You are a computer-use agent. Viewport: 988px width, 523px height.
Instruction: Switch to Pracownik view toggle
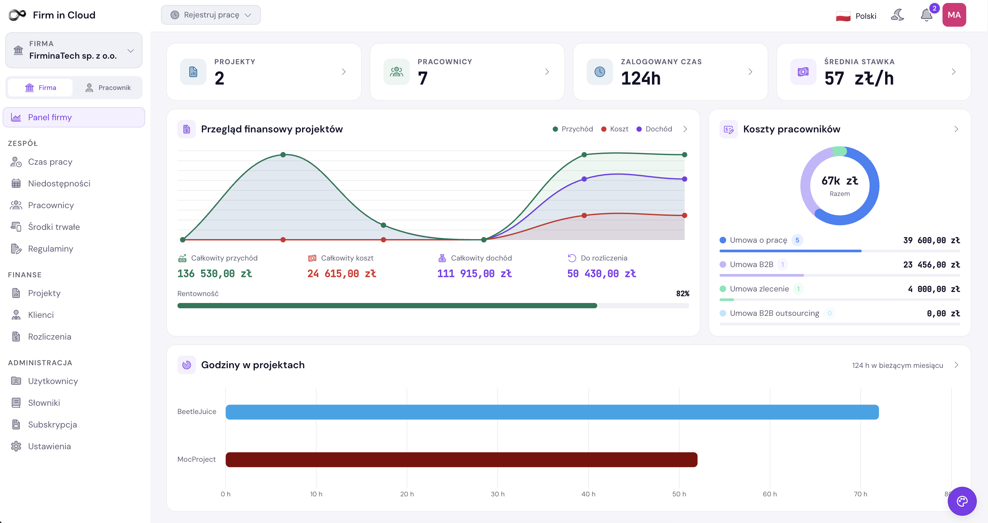[x=108, y=88]
